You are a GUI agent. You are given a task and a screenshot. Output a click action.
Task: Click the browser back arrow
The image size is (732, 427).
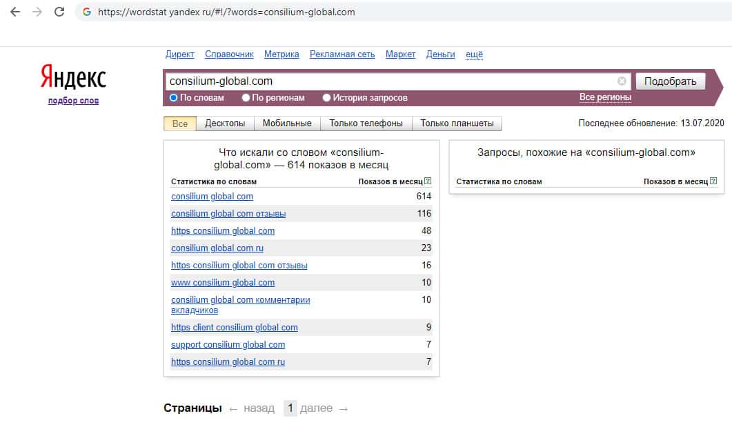click(x=15, y=12)
